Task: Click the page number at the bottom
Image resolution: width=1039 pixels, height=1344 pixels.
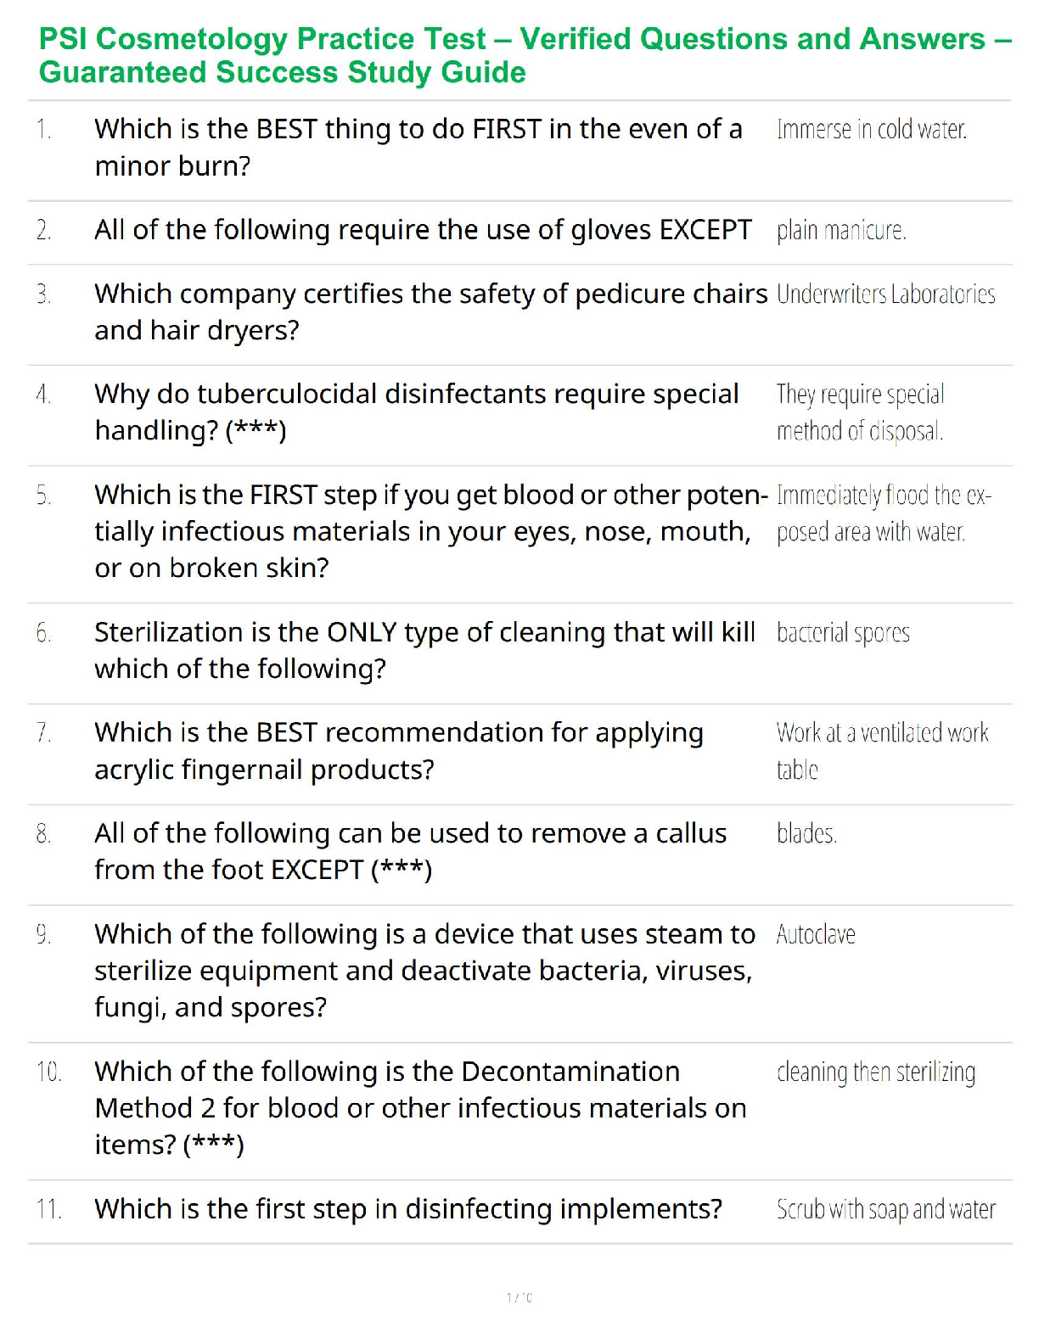Action: tap(519, 1297)
